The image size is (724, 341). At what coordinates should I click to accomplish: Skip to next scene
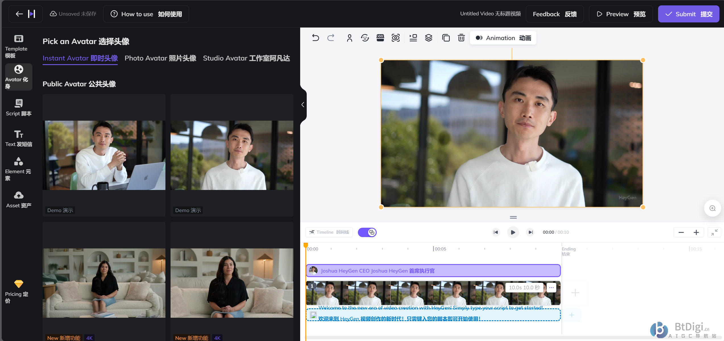pos(530,232)
